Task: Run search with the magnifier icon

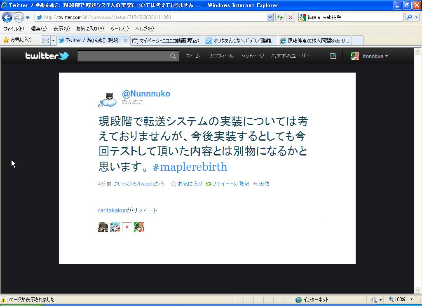Action: coord(409,17)
